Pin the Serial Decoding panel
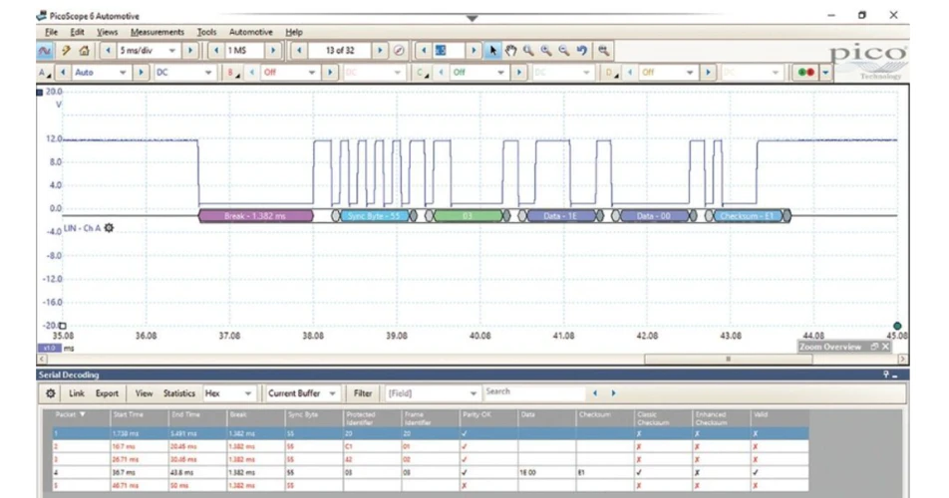Image resolution: width=949 pixels, height=498 pixels. 886,374
